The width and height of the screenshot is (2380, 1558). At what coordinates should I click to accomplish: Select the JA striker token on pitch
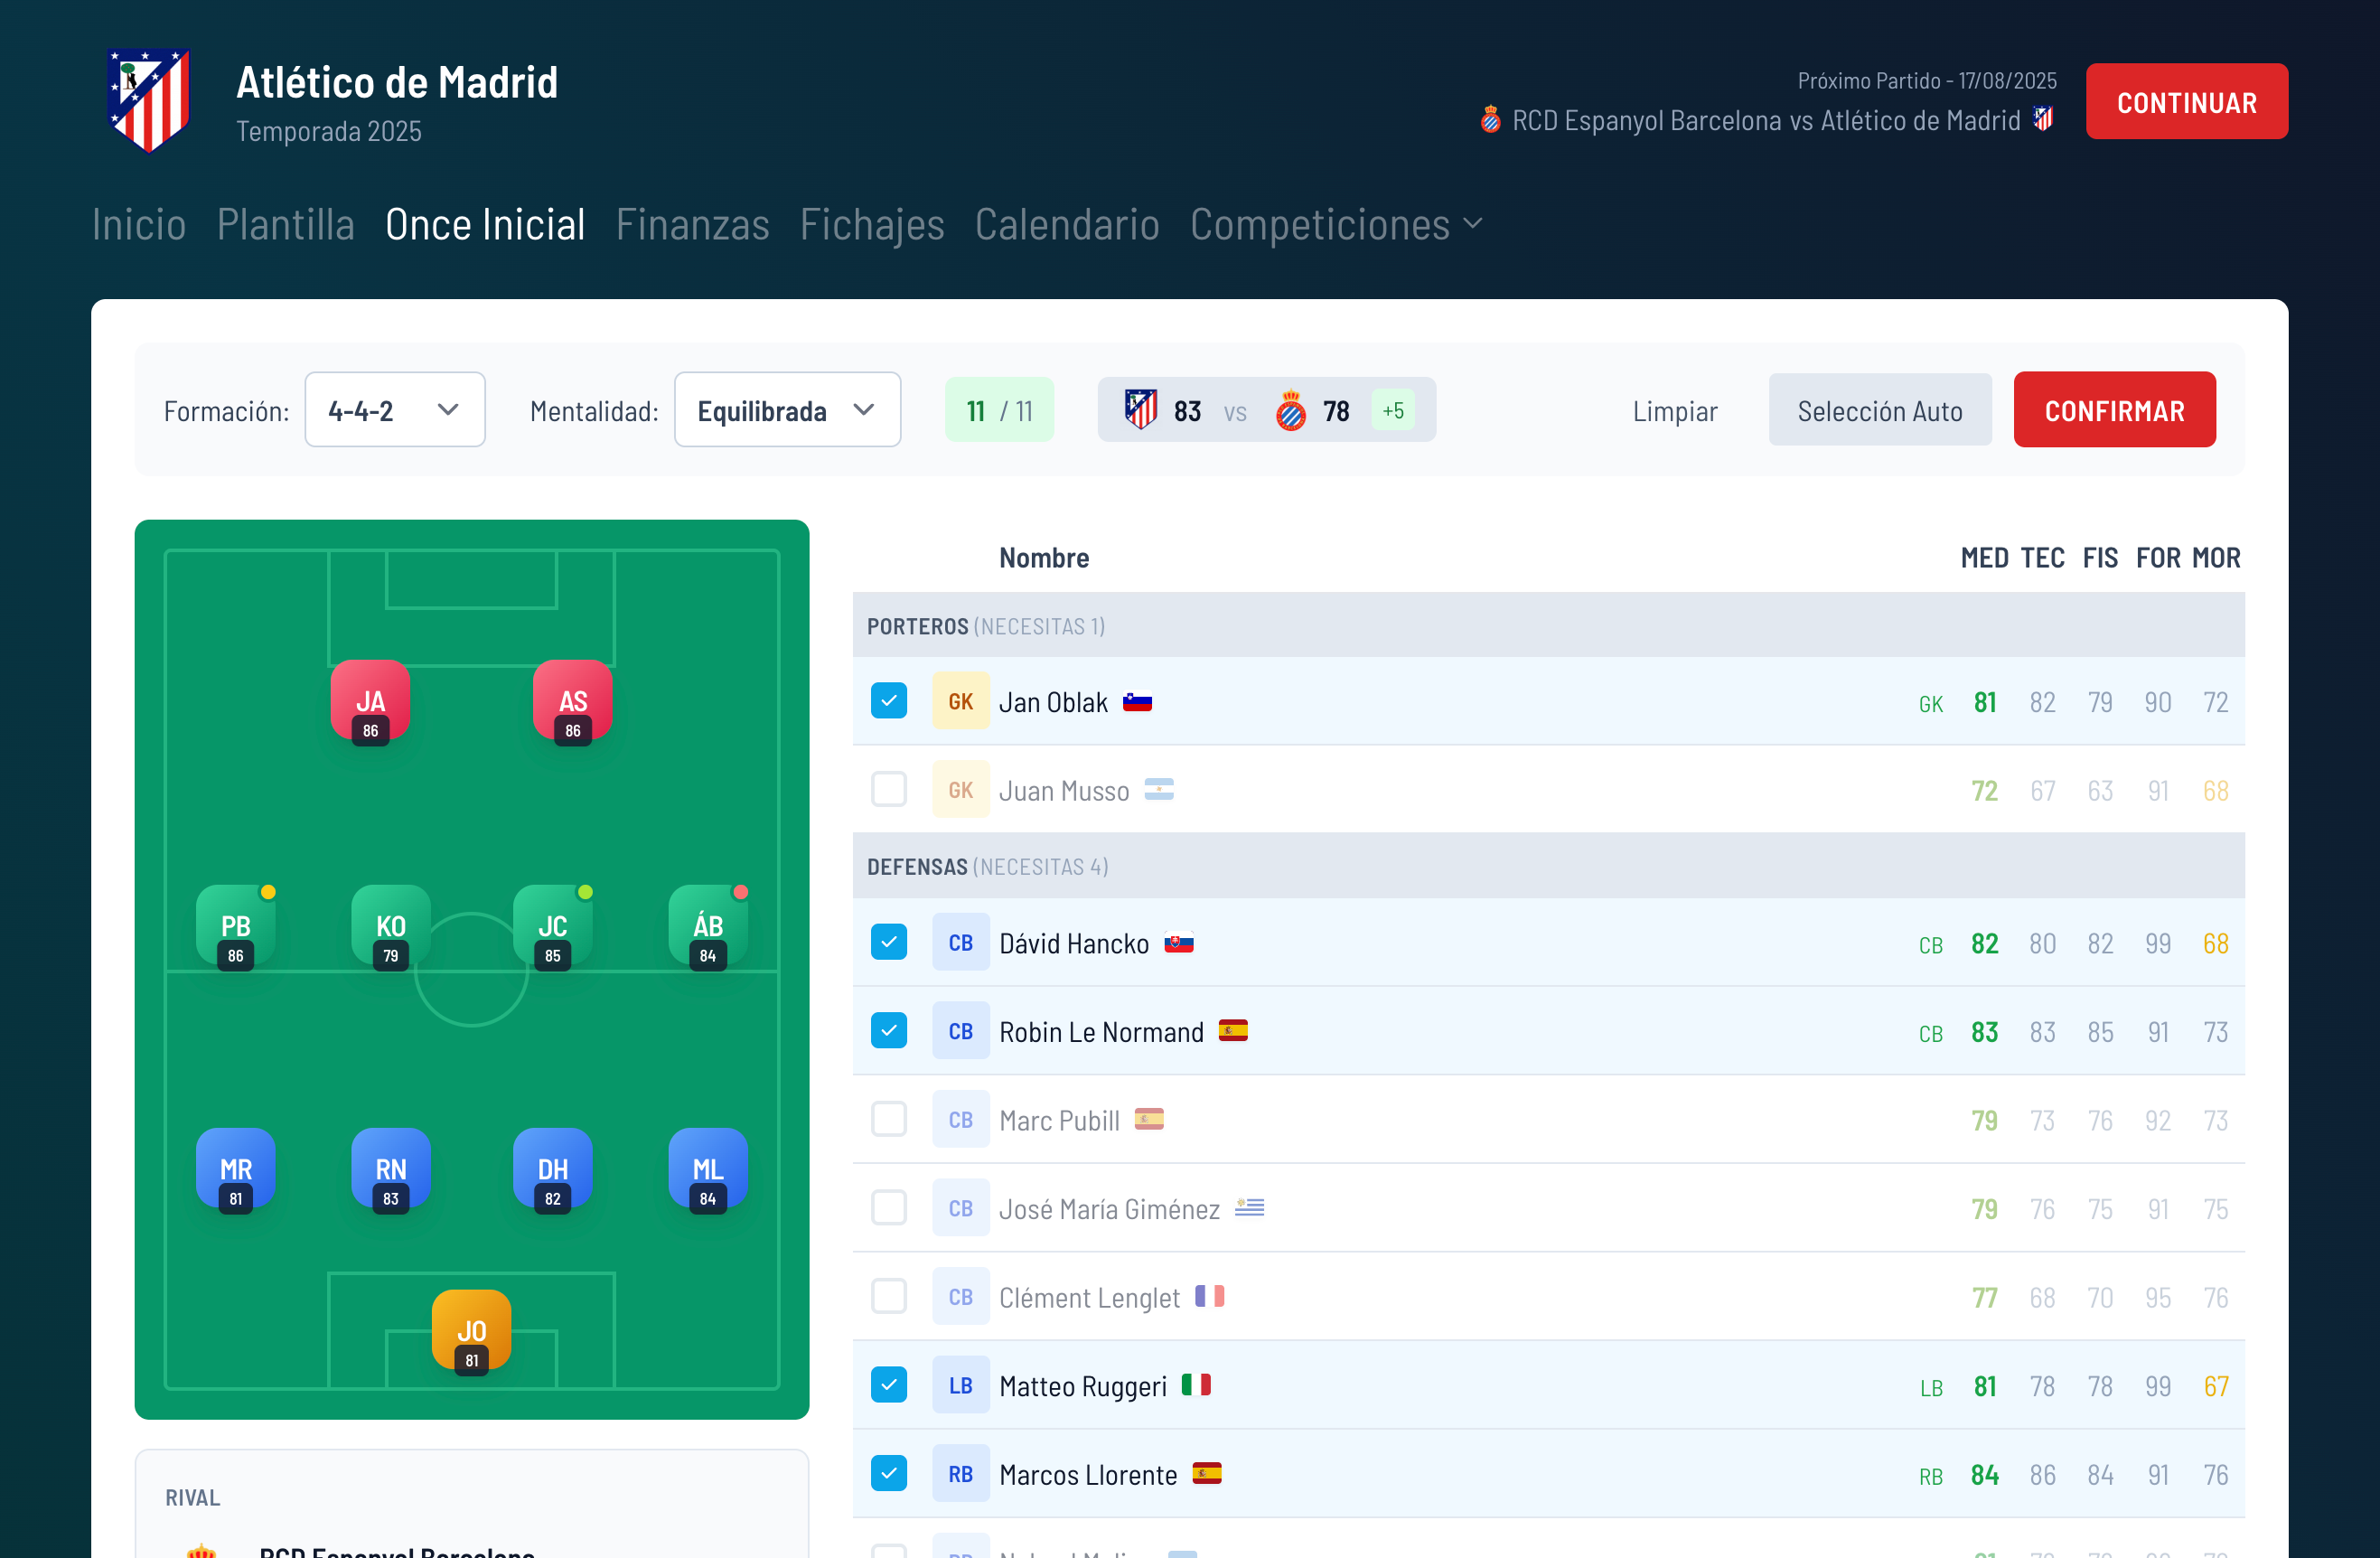[x=370, y=700]
